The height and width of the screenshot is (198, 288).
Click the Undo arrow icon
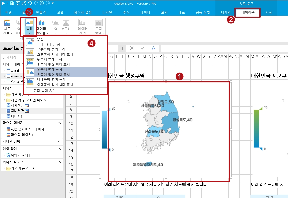[x=30, y=3]
